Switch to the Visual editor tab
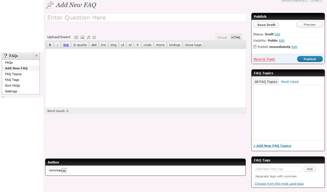This screenshot has height=192, width=327. pos(222,38)
